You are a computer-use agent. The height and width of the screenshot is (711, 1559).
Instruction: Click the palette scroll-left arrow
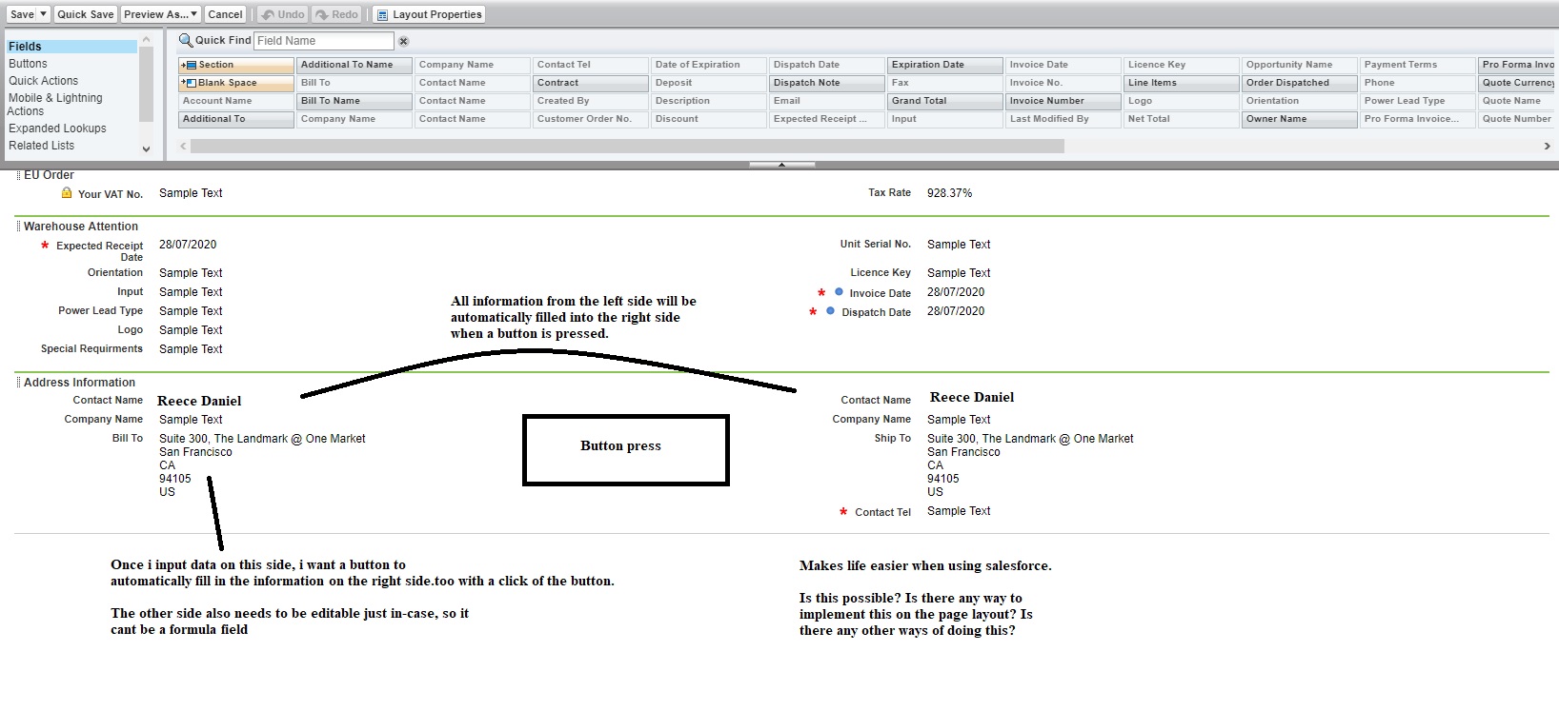183,146
